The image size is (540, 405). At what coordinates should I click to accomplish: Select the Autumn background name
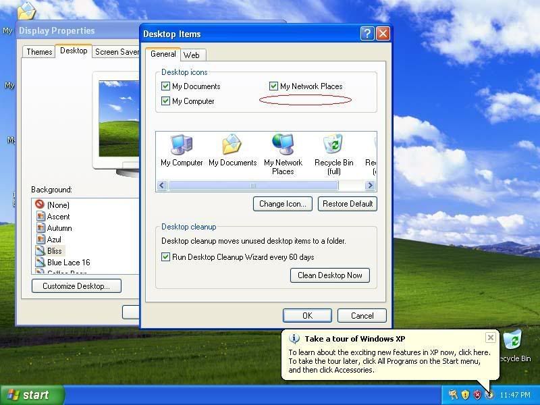[59, 228]
